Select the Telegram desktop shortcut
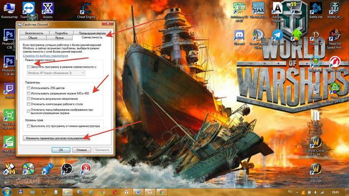 [277, 38]
